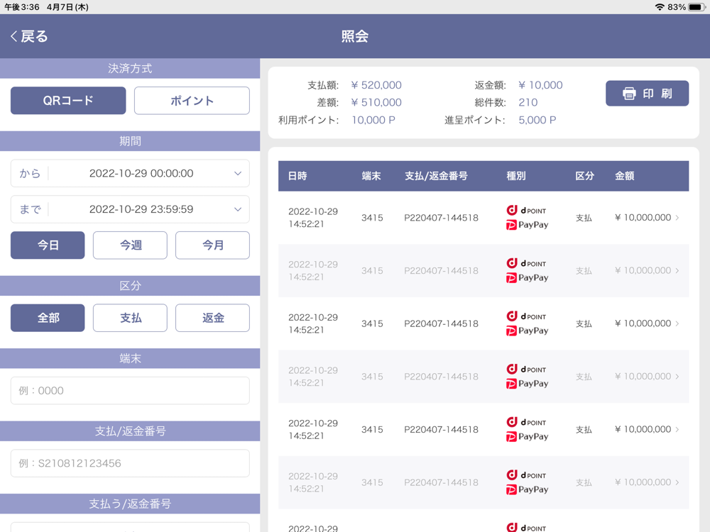Tap the d POINT logo in the fourth row
This screenshot has width=710, height=532.
point(526,369)
